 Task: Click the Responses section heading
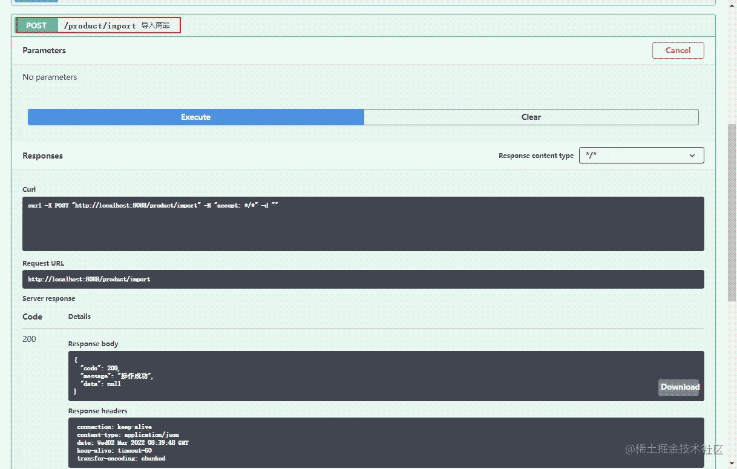click(42, 156)
